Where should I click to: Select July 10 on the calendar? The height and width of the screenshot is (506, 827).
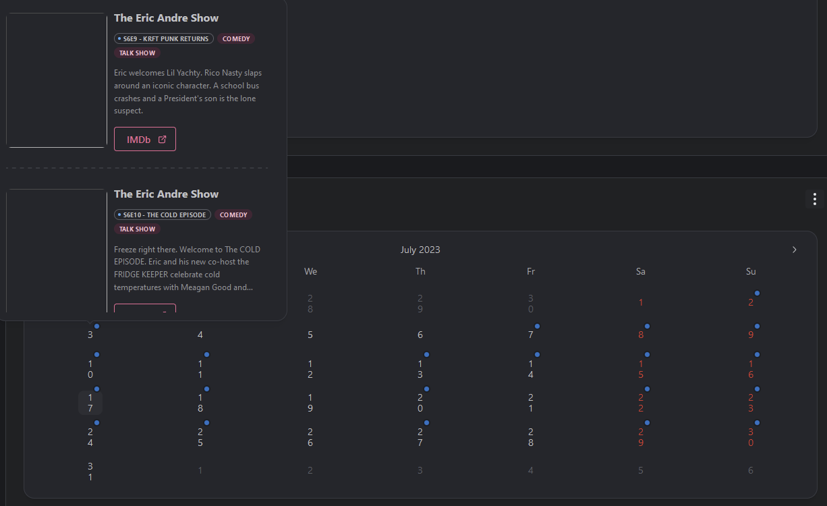click(90, 369)
